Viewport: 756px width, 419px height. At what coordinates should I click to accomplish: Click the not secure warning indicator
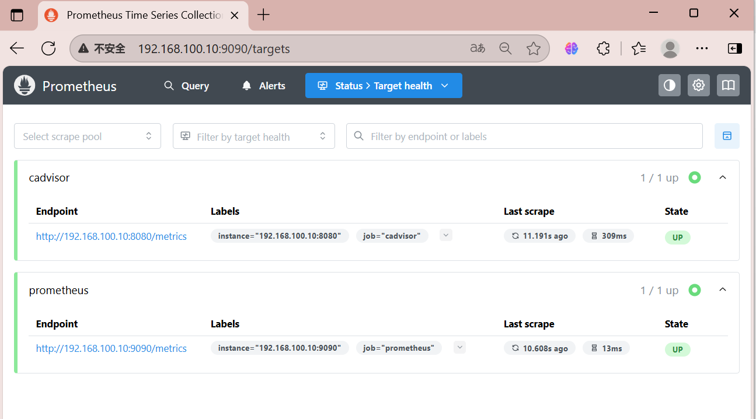102,48
